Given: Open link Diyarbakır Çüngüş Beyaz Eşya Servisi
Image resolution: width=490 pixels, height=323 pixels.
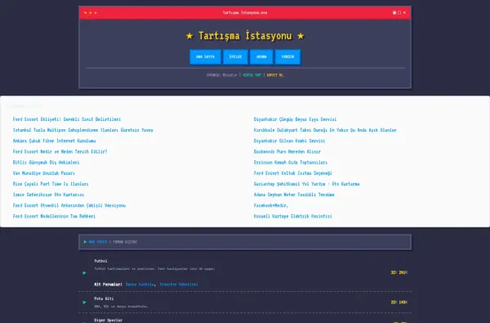Looking at the screenshot, I should [296, 119].
